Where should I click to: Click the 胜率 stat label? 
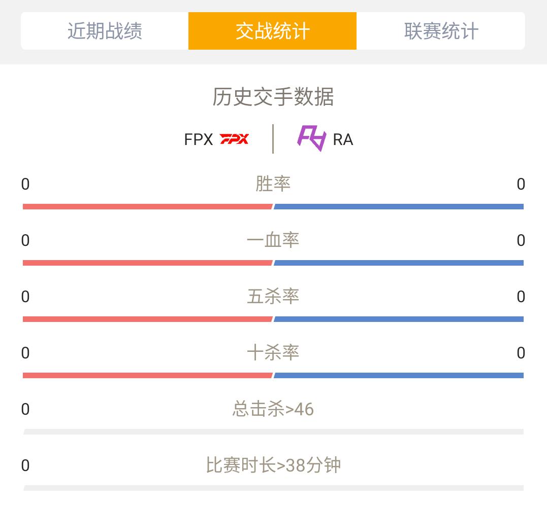pos(273,184)
